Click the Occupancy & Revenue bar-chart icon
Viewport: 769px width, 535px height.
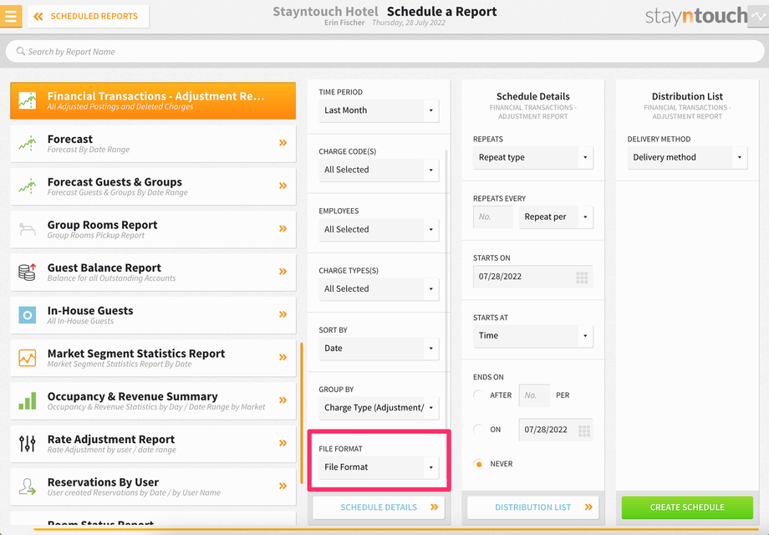click(x=28, y=400)
